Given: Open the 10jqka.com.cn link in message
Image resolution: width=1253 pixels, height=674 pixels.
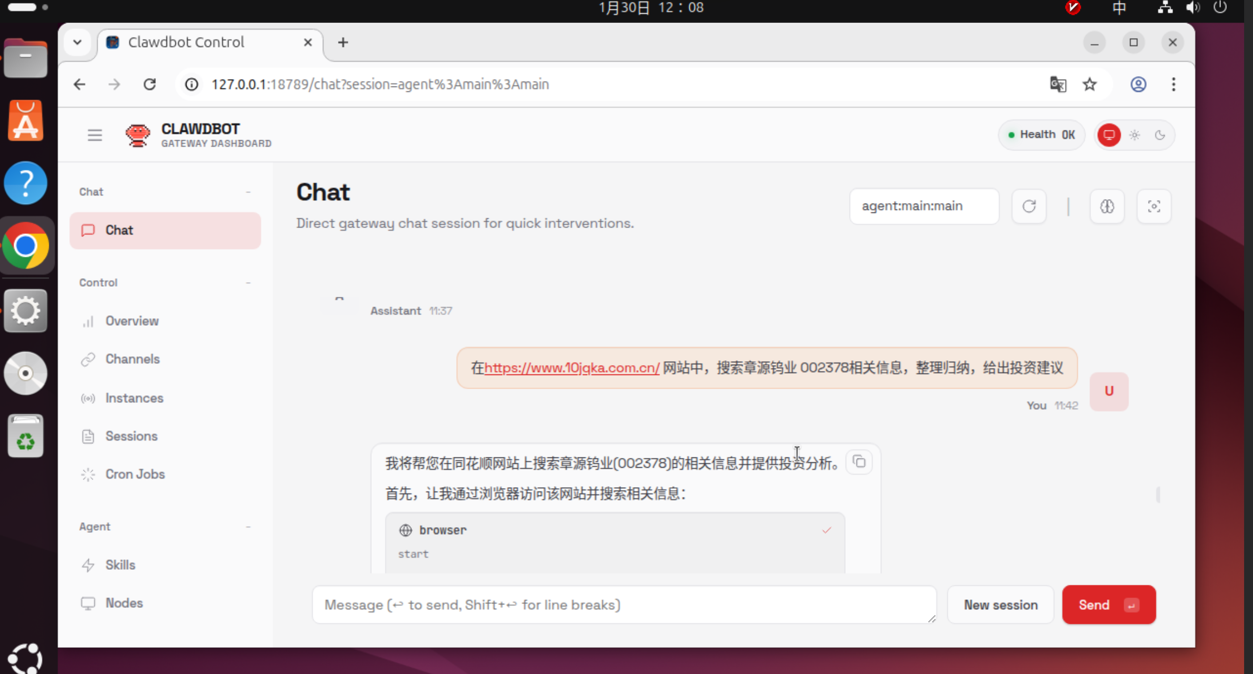Looking at the screenshot, I should (x=572, y=368).
